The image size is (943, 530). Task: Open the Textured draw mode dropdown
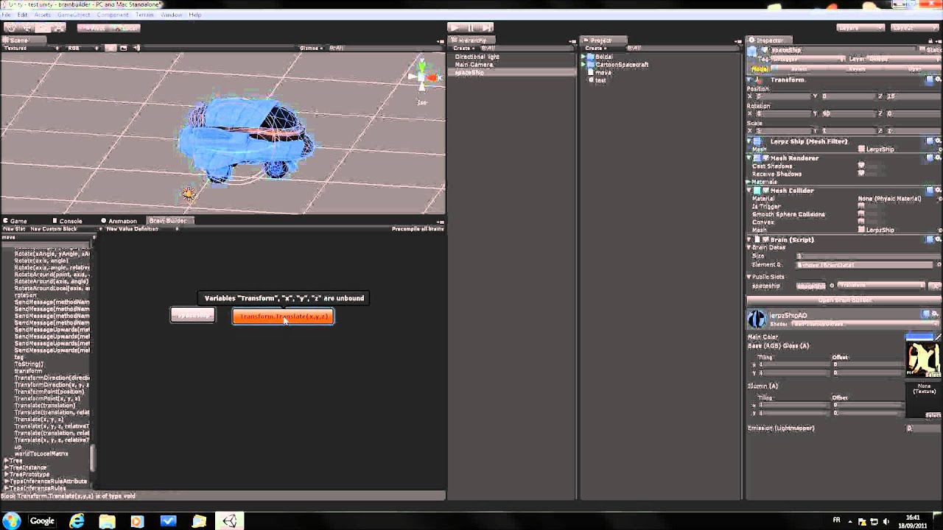(32, 48)
